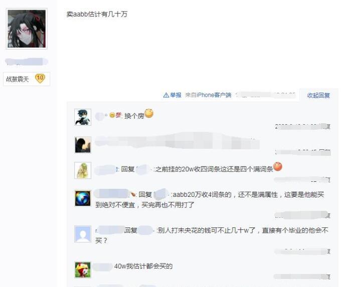Click the main post text 卖aabb估计有几十万
This screenshot has width=344, height=287.
(97, 14)
